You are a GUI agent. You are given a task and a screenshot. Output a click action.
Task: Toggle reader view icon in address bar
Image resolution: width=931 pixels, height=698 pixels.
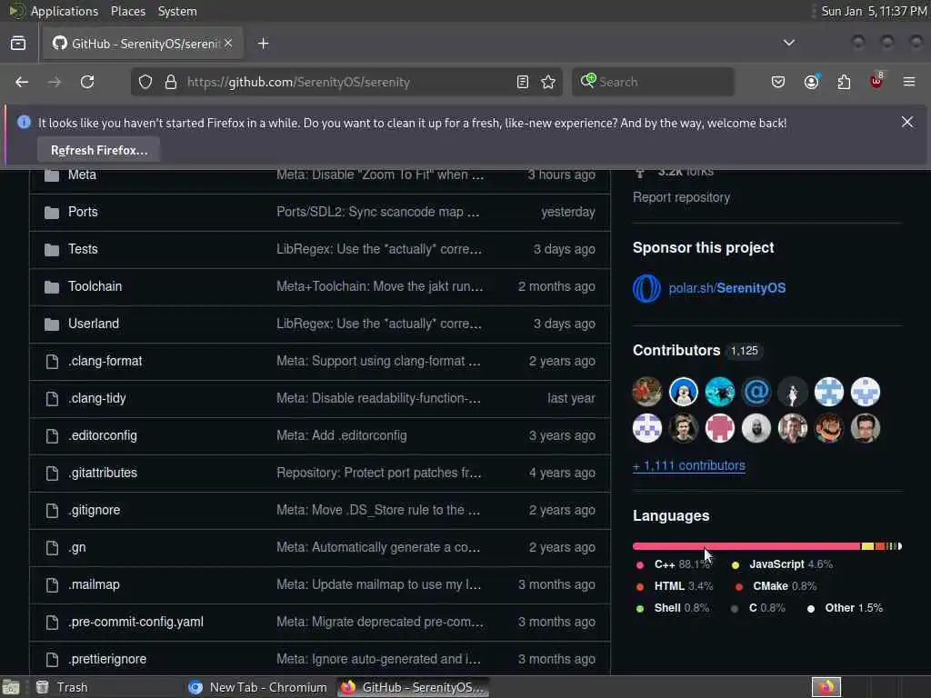click(x=523, y=82)
